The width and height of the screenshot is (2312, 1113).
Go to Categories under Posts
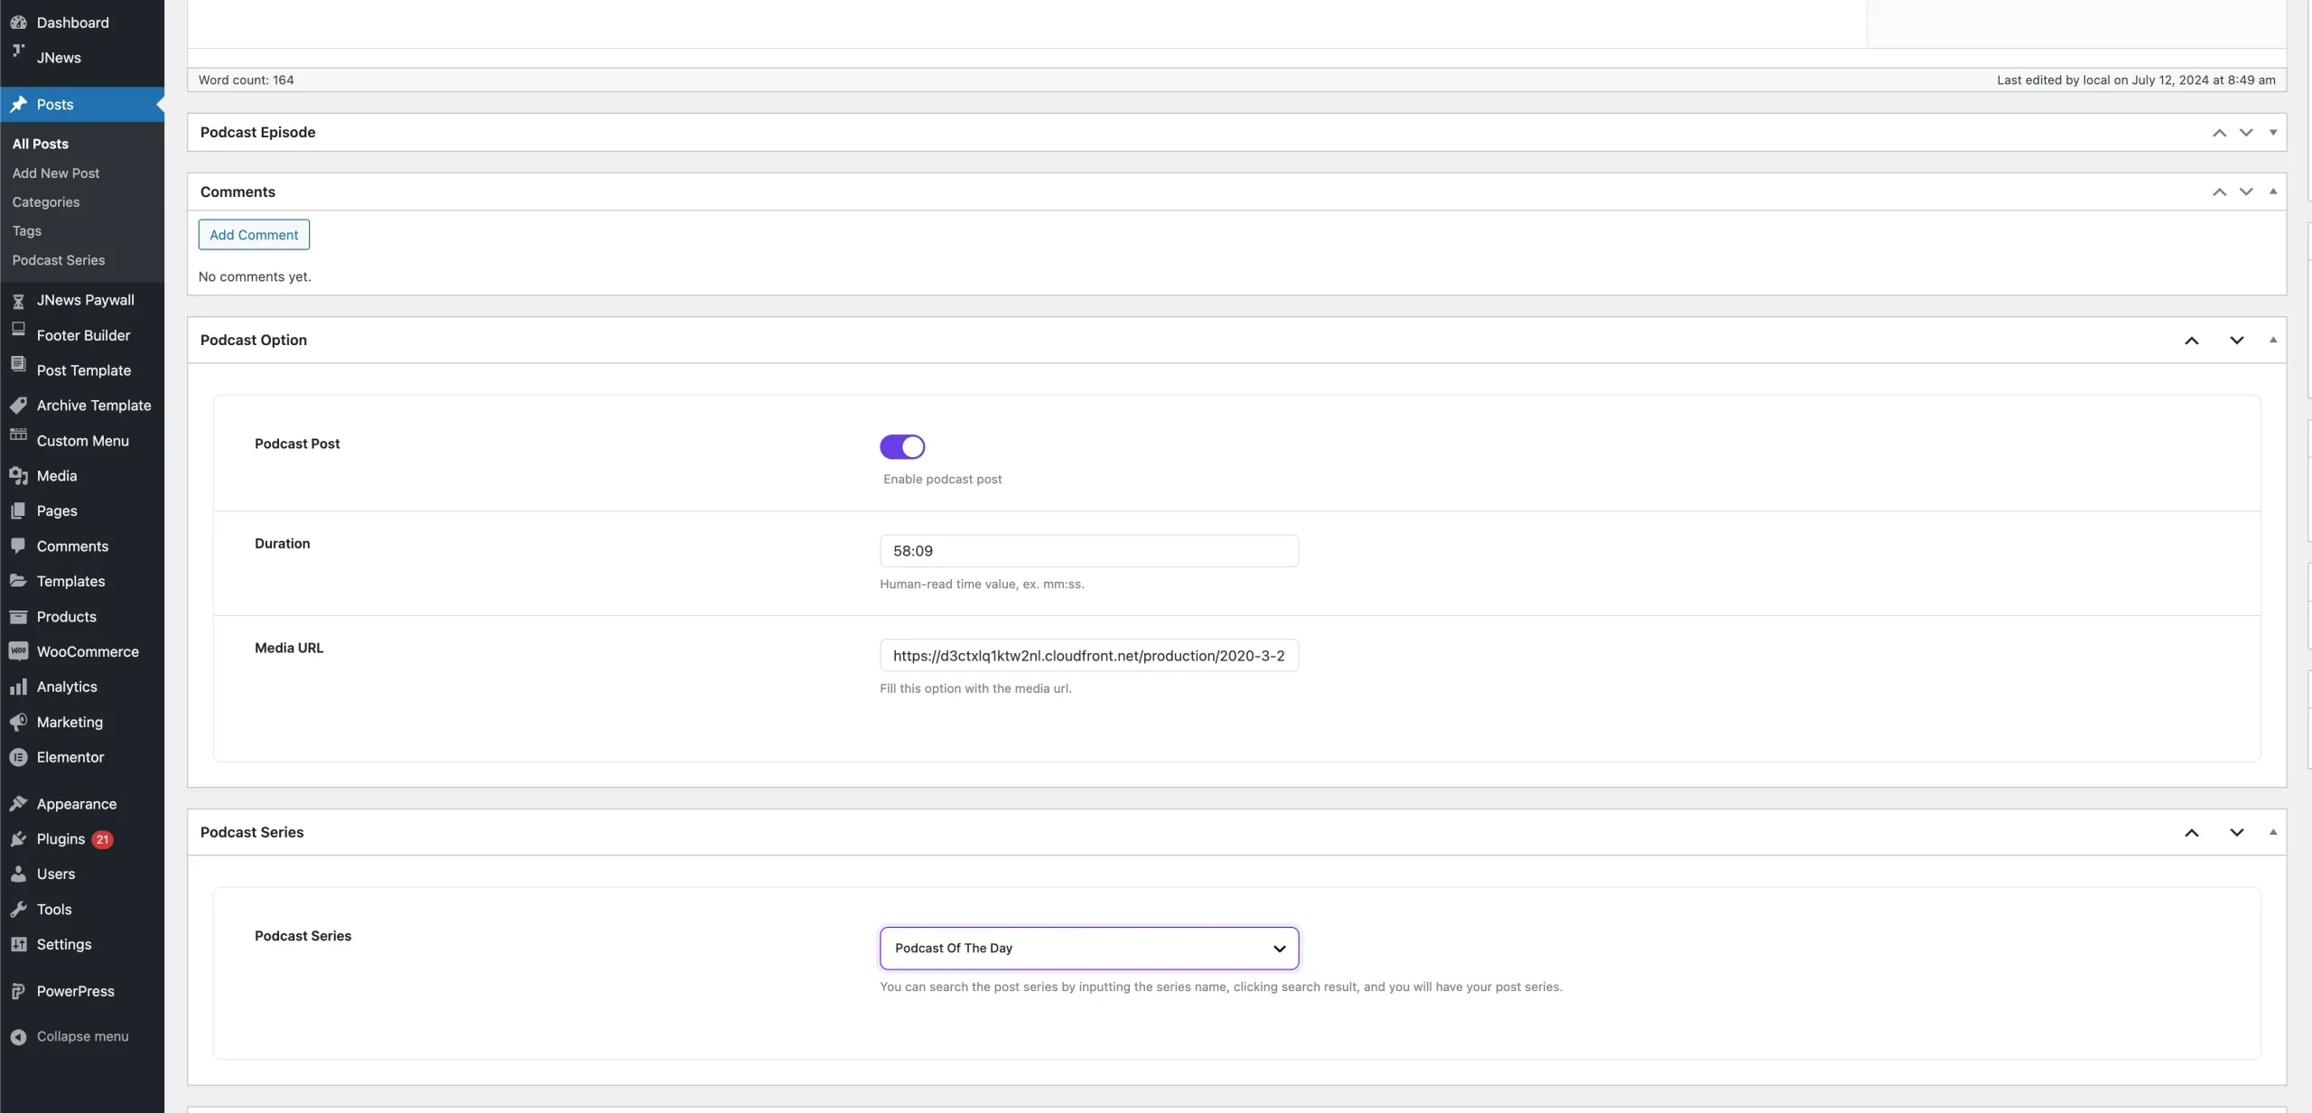coord(46,202)
